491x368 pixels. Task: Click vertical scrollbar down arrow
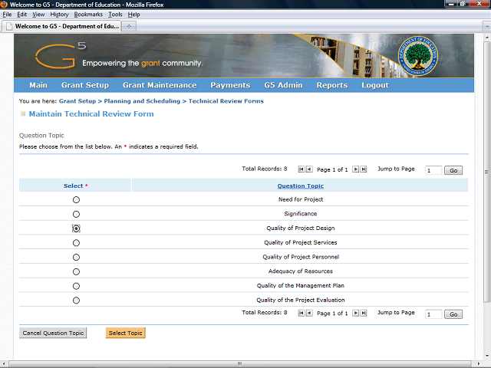point(486,356)
